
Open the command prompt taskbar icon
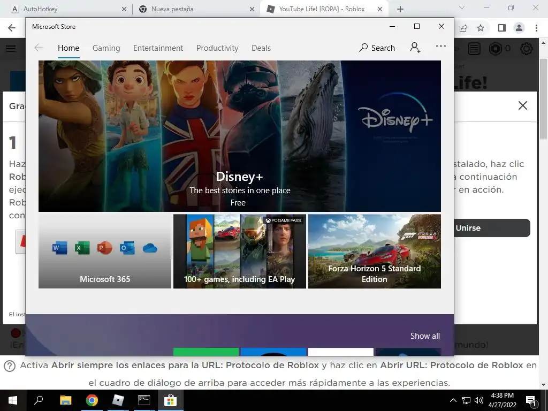click(144, 400)
